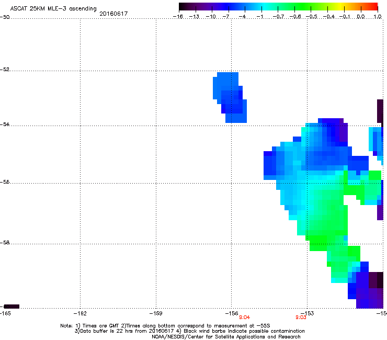This screenshot has height=340, width=387.
Task: Click the "-16" color scale label
Action: [178, 17]
